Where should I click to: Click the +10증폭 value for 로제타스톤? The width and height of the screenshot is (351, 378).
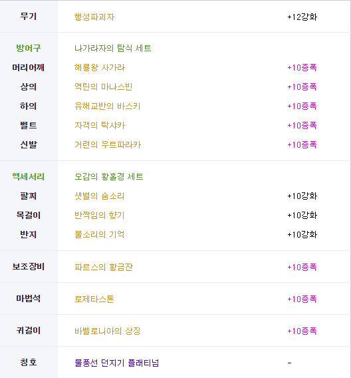click(302, 299)
